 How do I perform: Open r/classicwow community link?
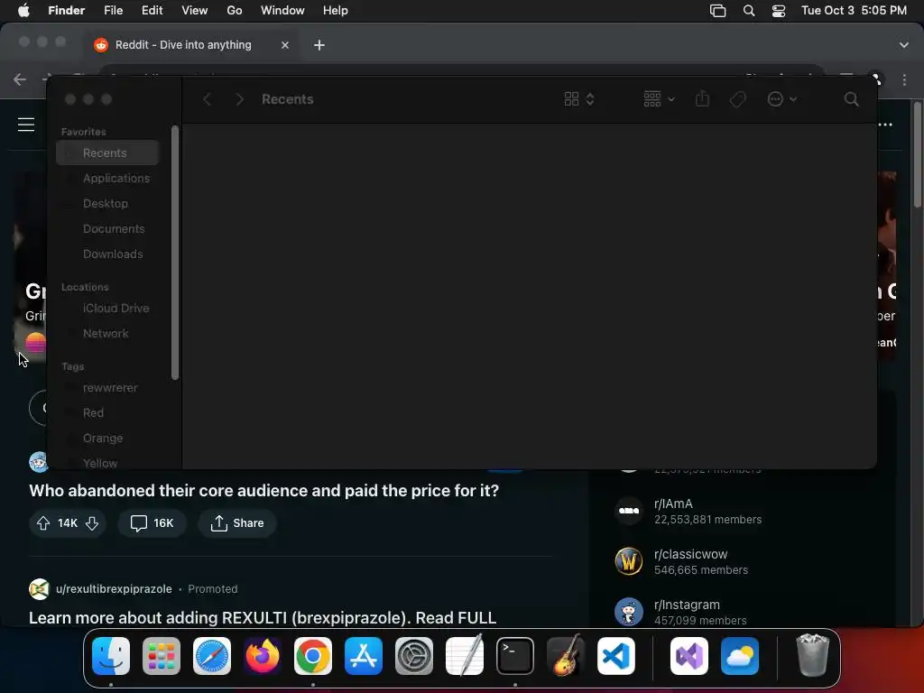point(690,554)
